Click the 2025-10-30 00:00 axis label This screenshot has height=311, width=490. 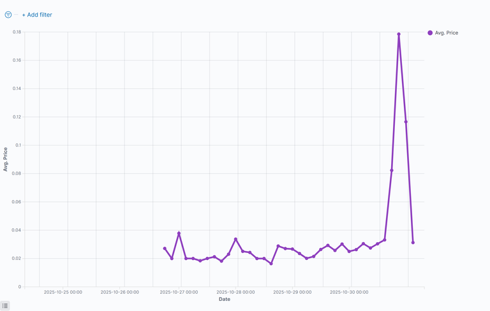tap(349, 292)
